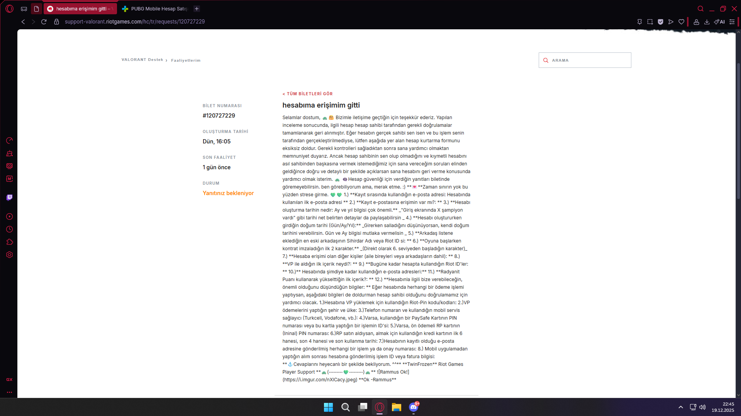Open the player in sidebar
The width and height of the screenshot is (741, 416).
[x=10, y=217]
